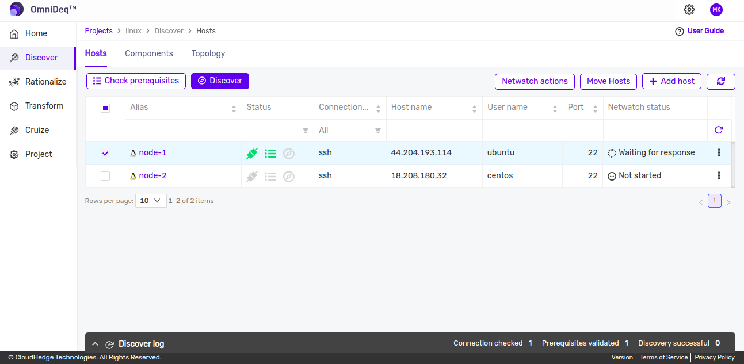Screen dimensions: 744x364
Task: Open Home in the sidebar
Action: (37, 33)
